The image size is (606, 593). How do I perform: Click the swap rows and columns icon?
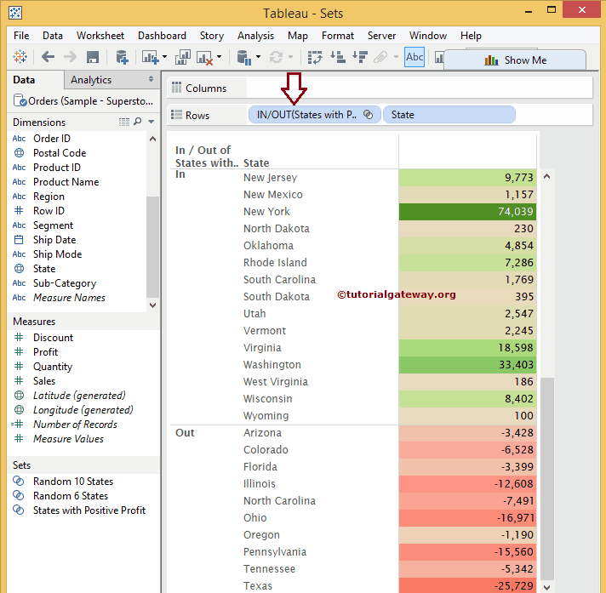(315, 57)
